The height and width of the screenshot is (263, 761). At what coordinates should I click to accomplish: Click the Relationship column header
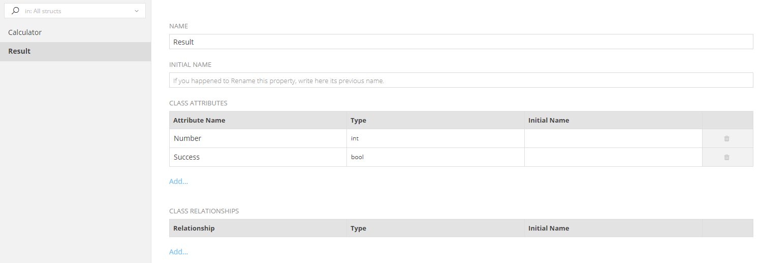click(x=194, y=229)
